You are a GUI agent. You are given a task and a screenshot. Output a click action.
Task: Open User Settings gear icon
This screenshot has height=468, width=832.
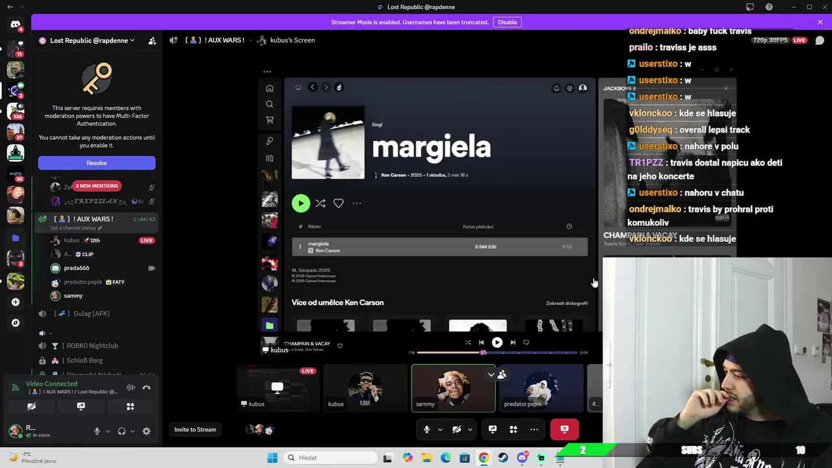pyautogui.click(x=146, y=431)
